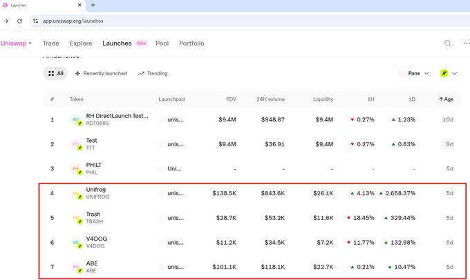
Task: Click launchpad icon in Unifrog row
Action: coord(162,193)
